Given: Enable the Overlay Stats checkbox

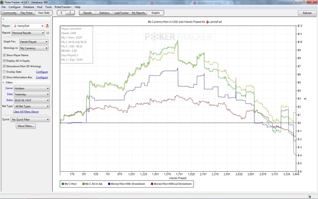Looking at the screenshot, I should [x=4, y=72].
